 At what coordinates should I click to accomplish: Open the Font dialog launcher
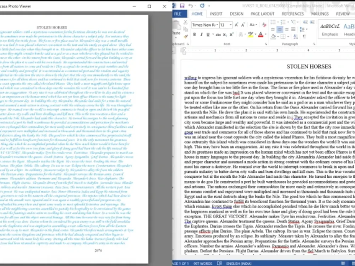tap(266, 44)
